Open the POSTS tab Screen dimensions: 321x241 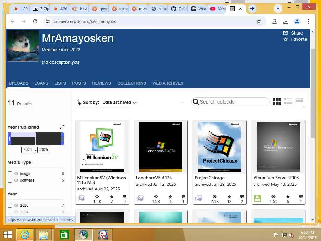(x=79, y=83)
